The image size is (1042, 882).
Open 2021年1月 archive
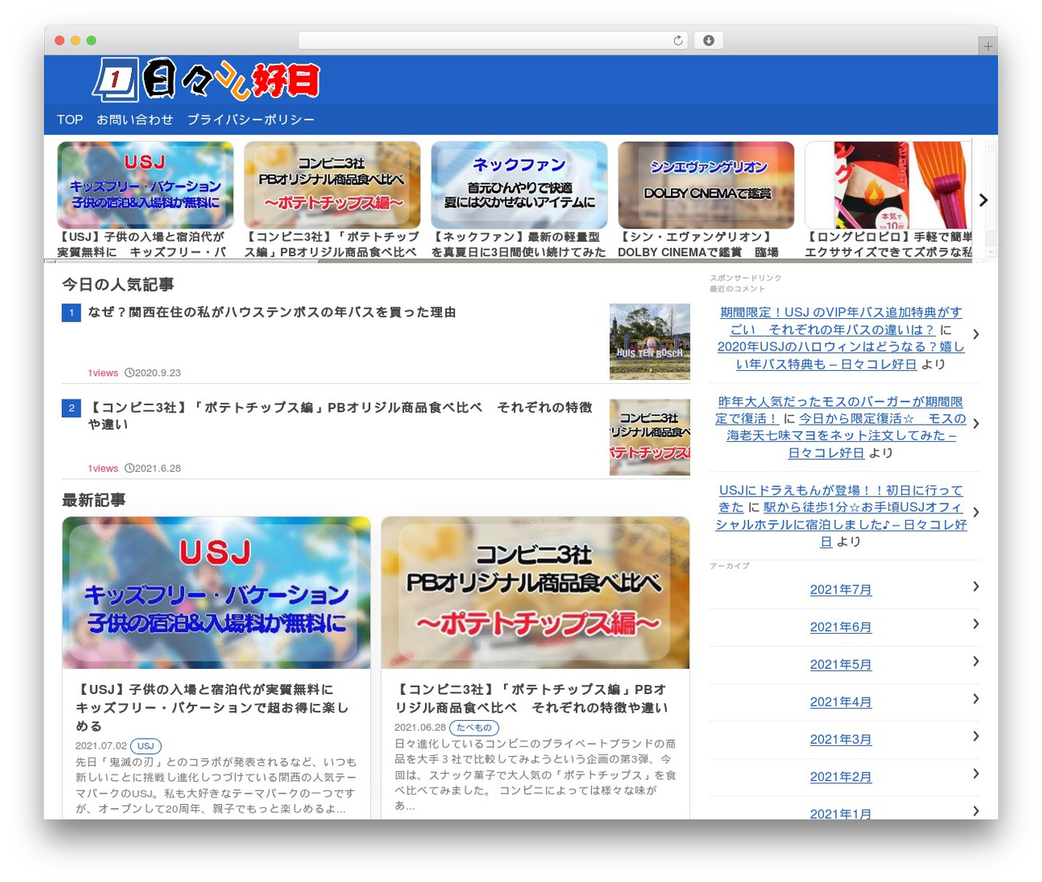click(841, 813)
